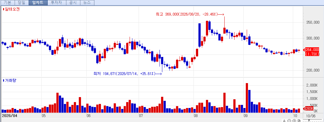Go to the 투자자 tab
The image size is (324, 122).
click(57, 3)
